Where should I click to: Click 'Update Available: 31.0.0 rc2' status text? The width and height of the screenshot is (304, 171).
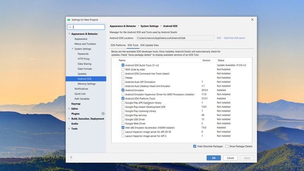pyautogui.click(x=231, y=65)
